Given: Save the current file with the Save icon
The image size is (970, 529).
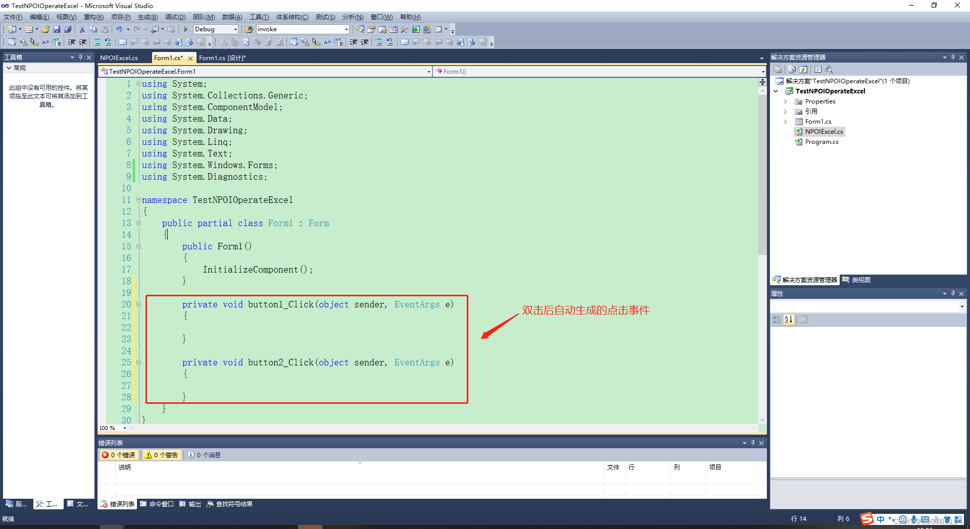Looking at the screenshot, I should pos(57,29).
